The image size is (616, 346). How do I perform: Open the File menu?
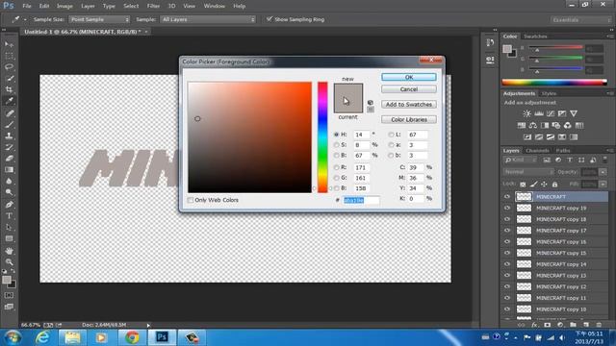(x=27, y=6)
